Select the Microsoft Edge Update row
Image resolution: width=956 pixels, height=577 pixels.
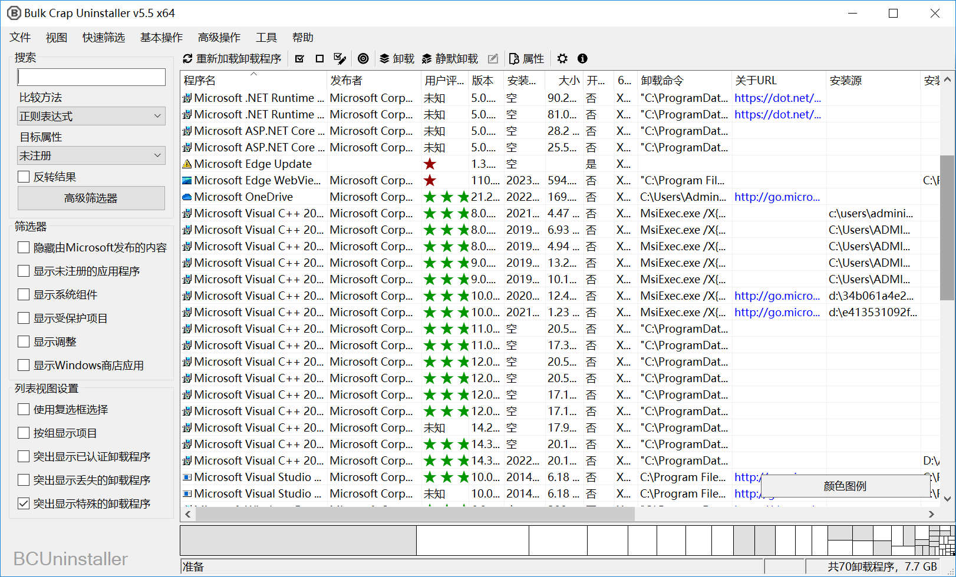click(x=559, y=164)
